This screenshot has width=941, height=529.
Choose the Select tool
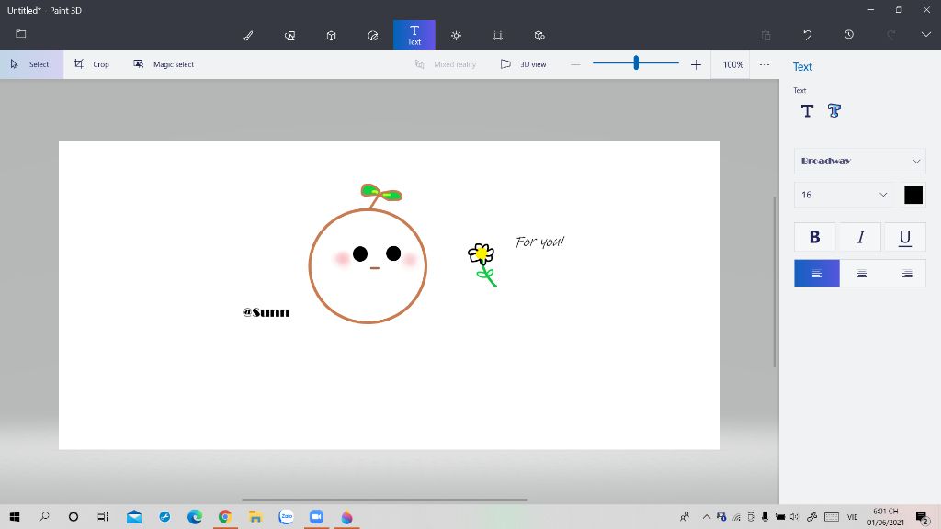(31, 64)
